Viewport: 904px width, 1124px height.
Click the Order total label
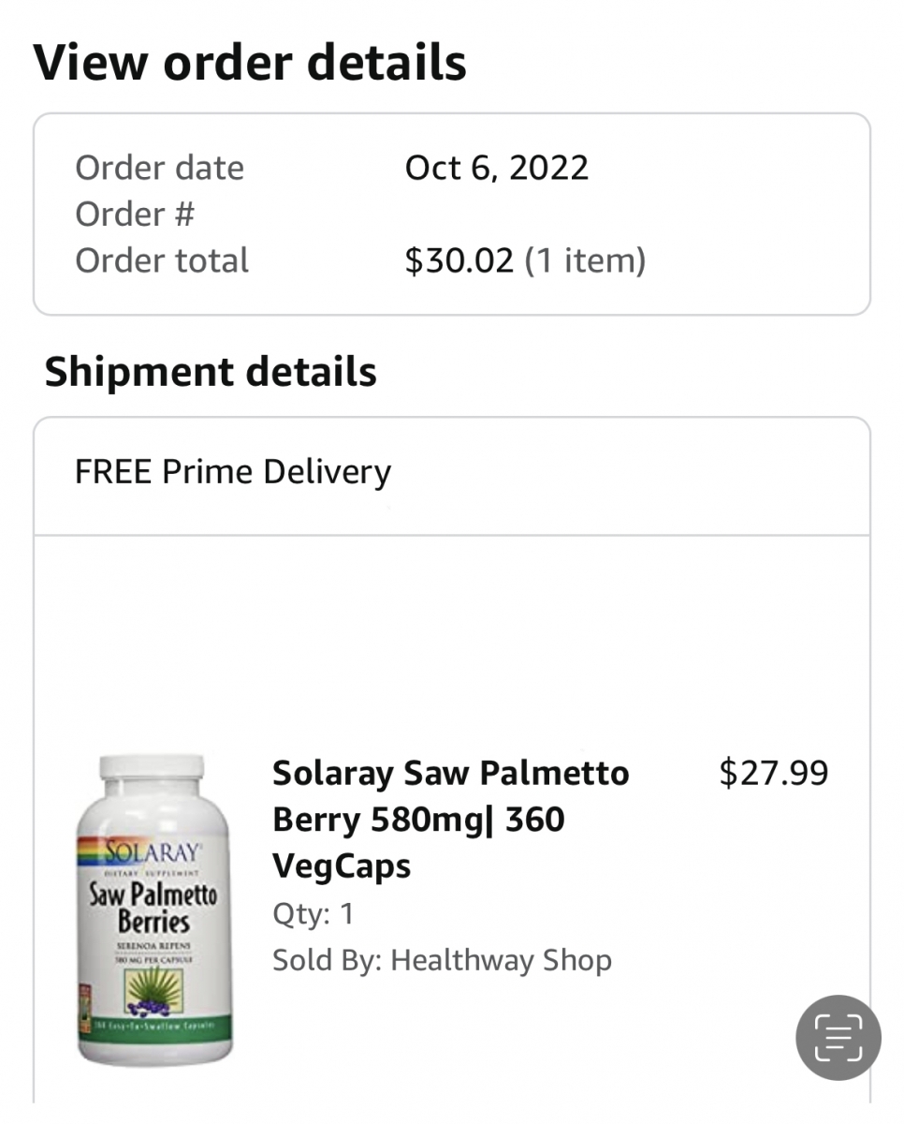[x=162, y=260]
